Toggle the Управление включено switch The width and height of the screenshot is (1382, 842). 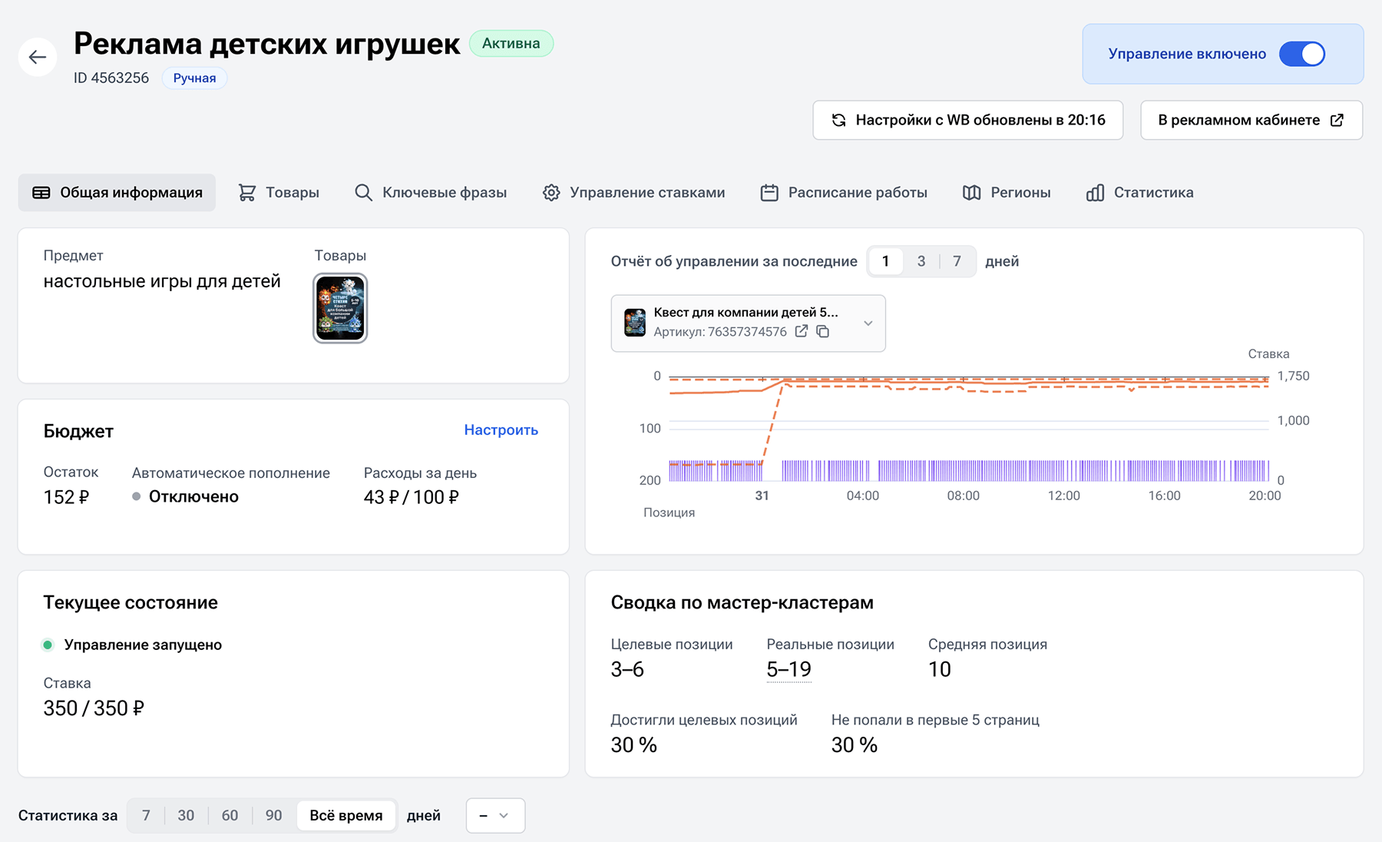coord(1301,54)
